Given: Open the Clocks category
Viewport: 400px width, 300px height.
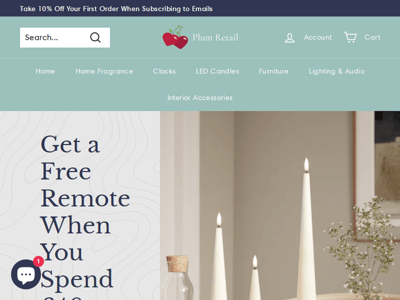Looking at the screenshot, I should pyautogui.click(x=164, y=71).
